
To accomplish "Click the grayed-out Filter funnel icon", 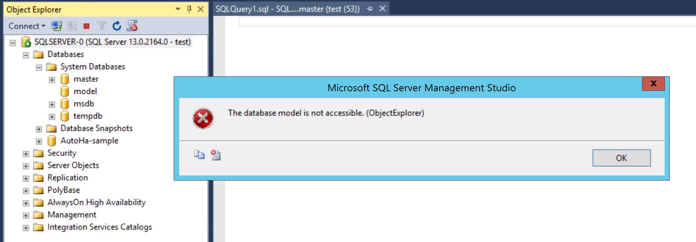I will [x=102, y=26].
